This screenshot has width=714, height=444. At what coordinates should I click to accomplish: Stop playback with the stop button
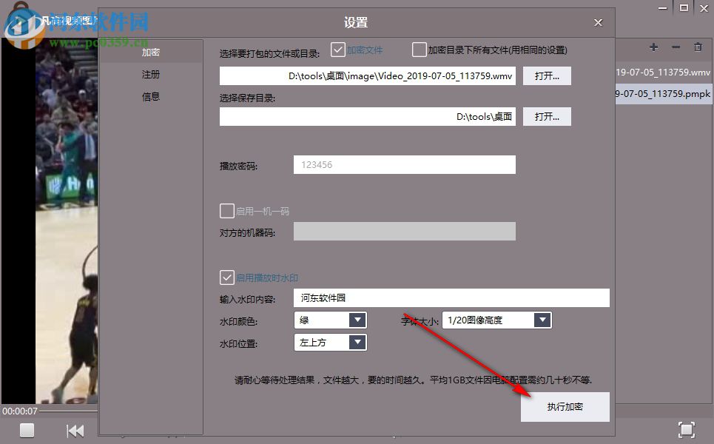coord(26,430)
